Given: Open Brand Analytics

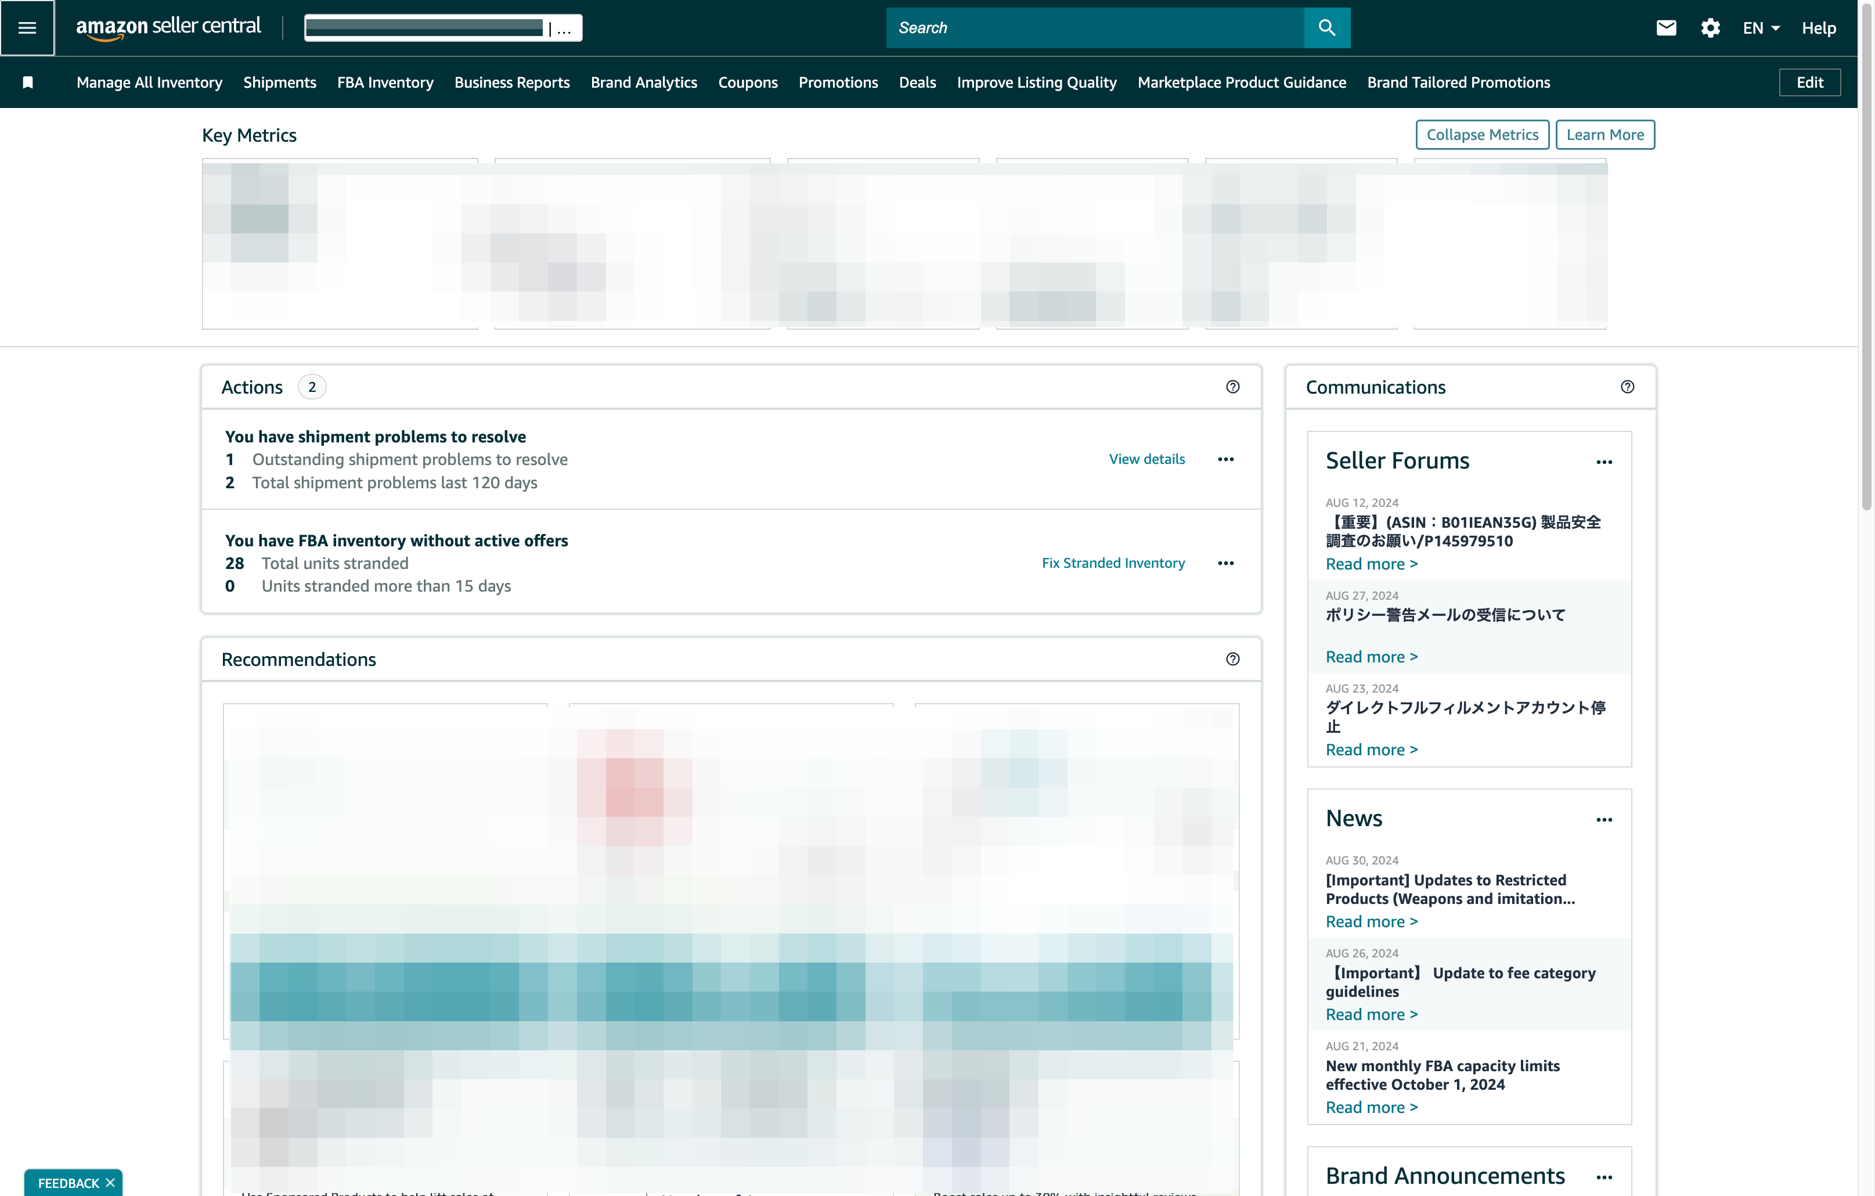Looking at the screenshot, I should [644, 82].
